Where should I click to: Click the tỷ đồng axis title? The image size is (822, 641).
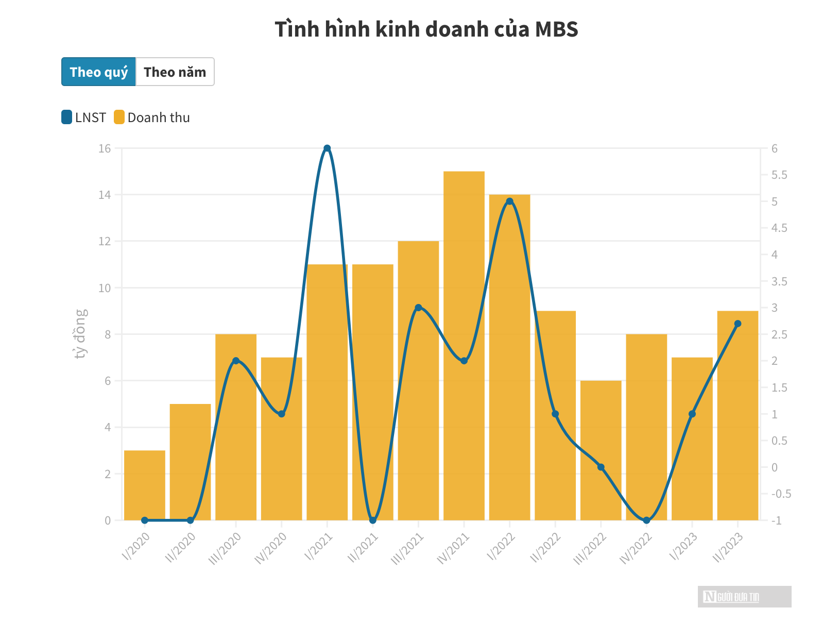(80, 334)
